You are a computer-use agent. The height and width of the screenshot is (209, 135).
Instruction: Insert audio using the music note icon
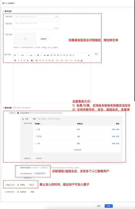pos(61,55)
